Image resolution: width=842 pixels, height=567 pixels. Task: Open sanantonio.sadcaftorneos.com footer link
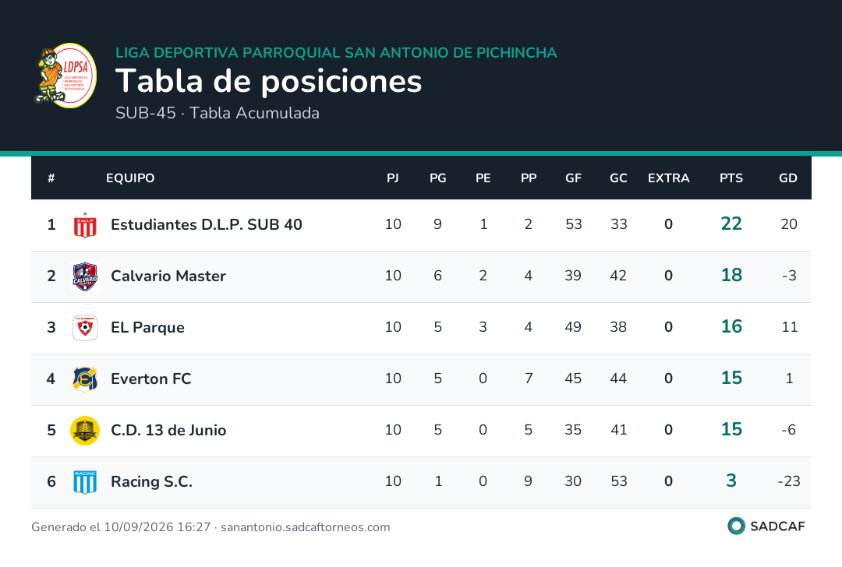(x=305, y=527)
